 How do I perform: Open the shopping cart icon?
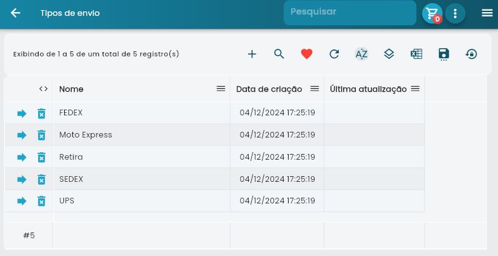click(x=433, y=13)
